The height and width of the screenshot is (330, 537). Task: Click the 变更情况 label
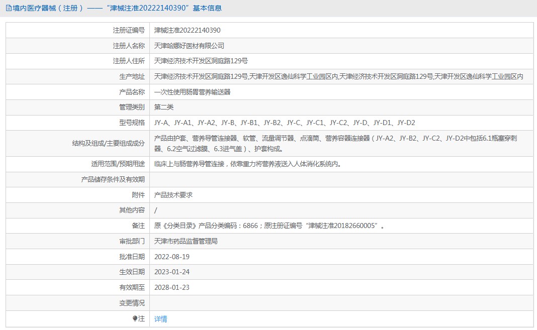(132, 303)
